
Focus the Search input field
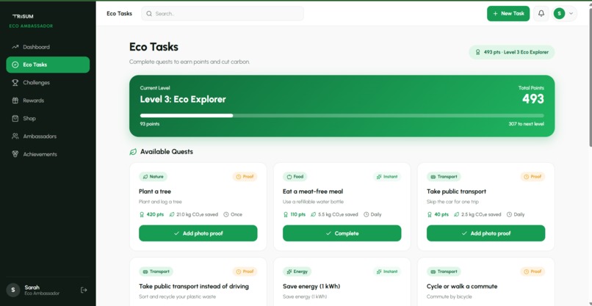[x=223, y=14]
